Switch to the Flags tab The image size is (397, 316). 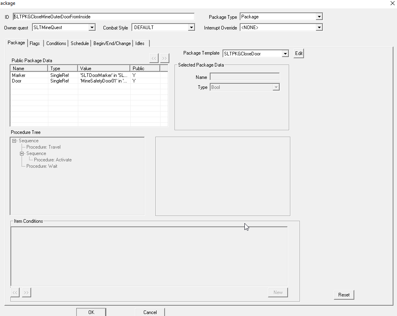pyautogui.click(x=35, y=43)
